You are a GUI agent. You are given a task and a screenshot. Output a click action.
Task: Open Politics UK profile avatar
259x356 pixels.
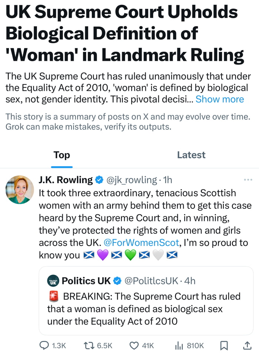click(53, 281)
